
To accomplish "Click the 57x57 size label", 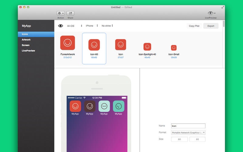I will click(121, 57).
